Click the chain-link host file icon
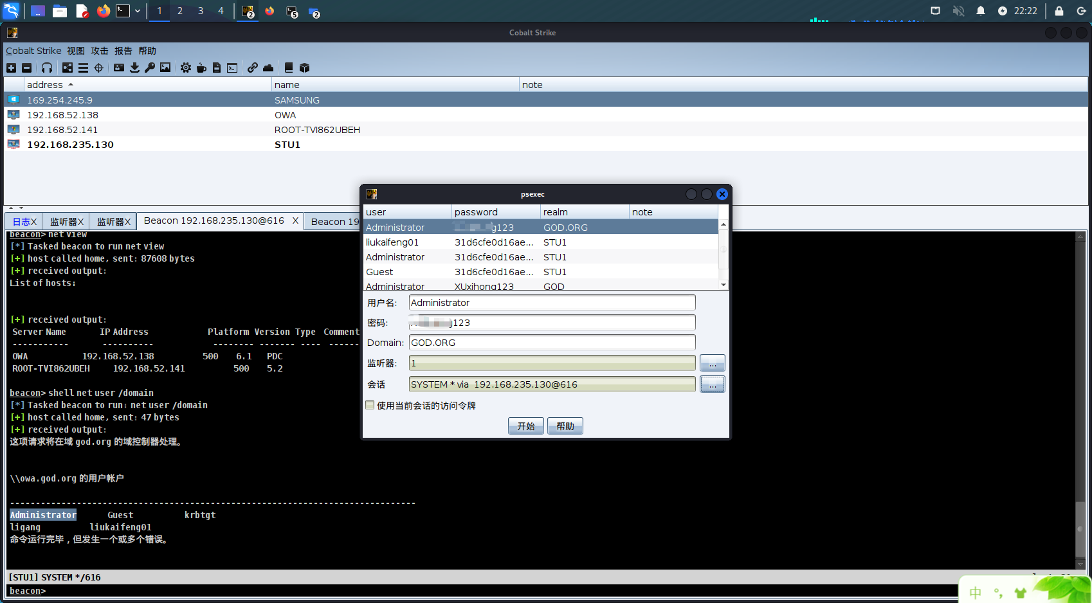The height and width of the screenshot is (603, 1092). click(253, 67)
